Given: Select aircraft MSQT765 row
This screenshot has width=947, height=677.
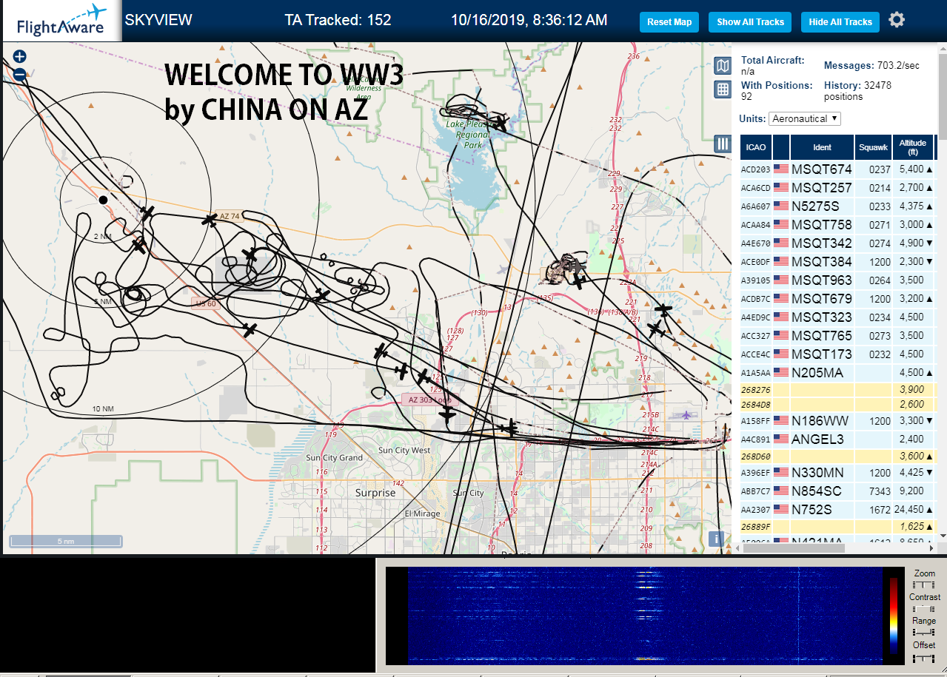Looking at the screenshot, I should coord(838,336).
